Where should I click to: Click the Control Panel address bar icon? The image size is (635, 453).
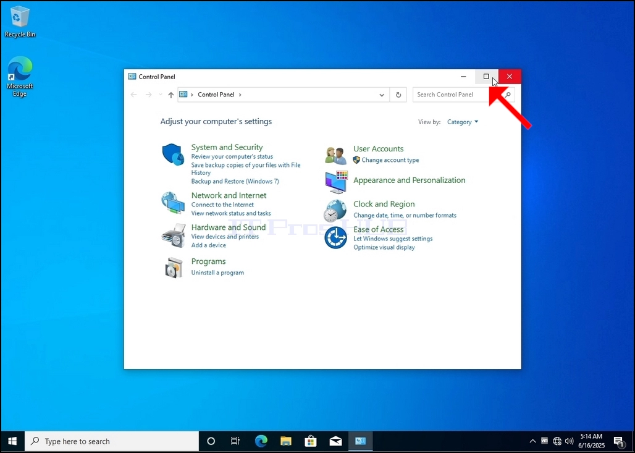[x=183, y=95]
